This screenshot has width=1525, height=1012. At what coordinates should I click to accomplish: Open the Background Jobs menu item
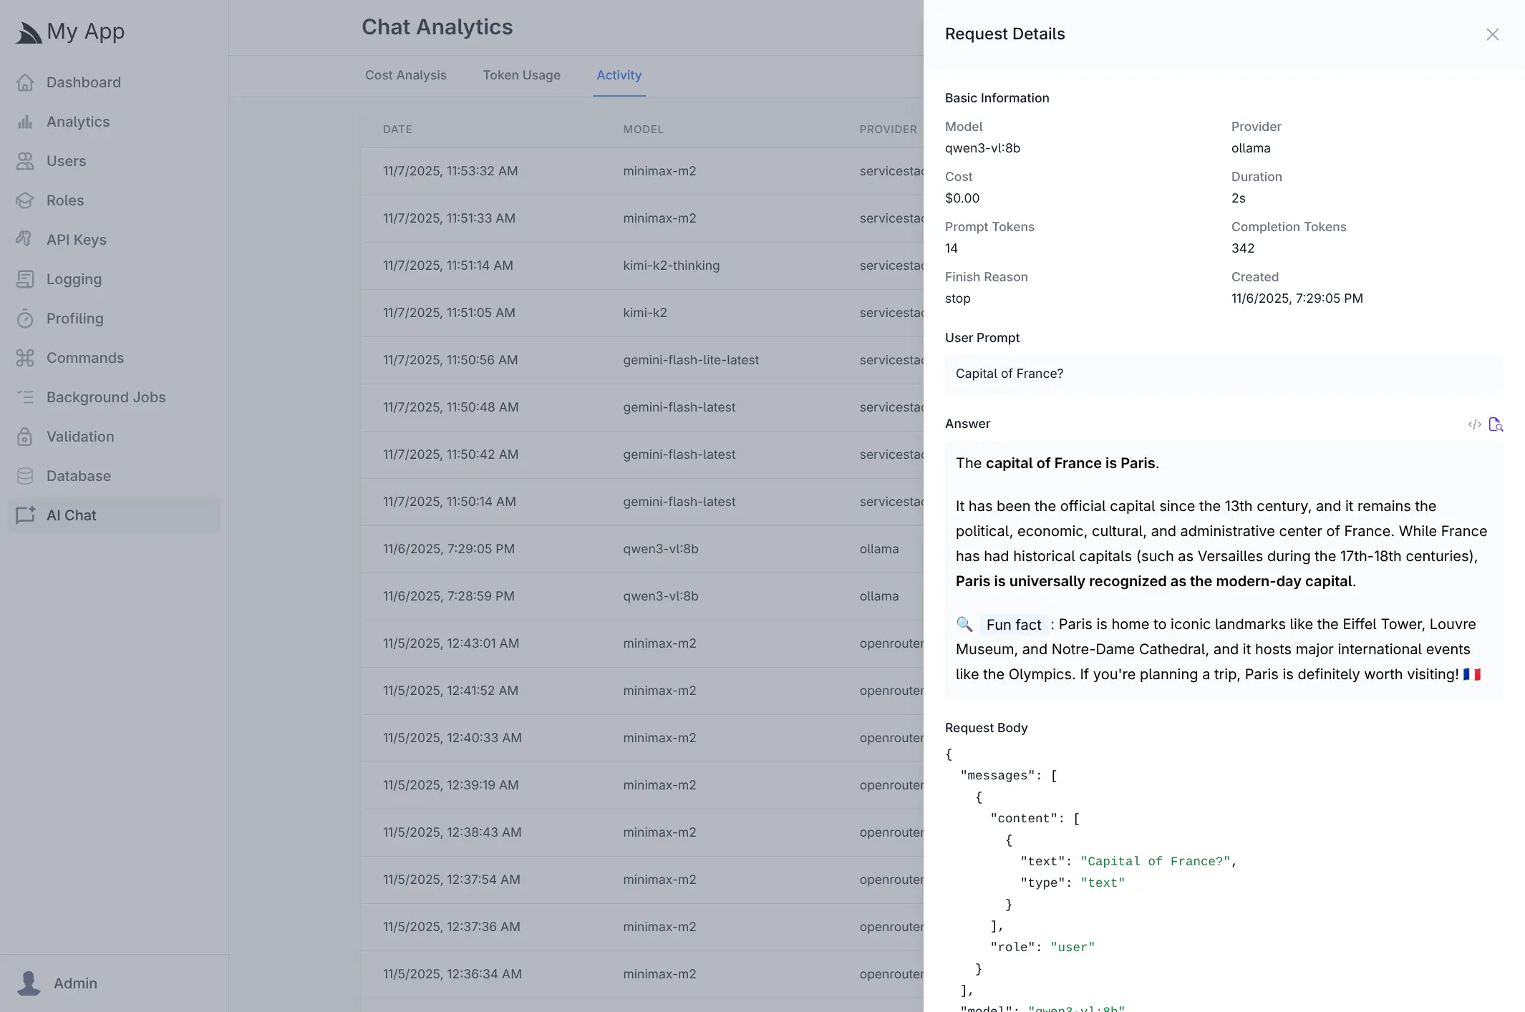click(x=106, y=397)
